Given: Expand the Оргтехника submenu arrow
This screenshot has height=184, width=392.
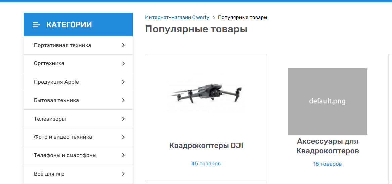Looking at the screenshot, I should tap(123, 64).
